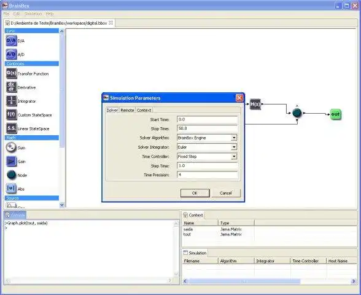Open the Simulation menu

coord(33,14)
